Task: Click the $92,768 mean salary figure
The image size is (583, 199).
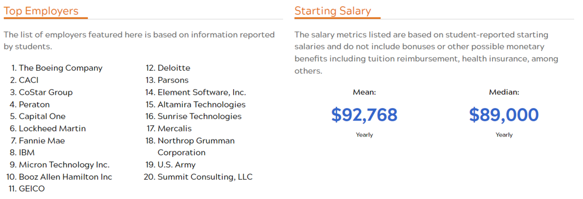Action: tap(364, 115)
